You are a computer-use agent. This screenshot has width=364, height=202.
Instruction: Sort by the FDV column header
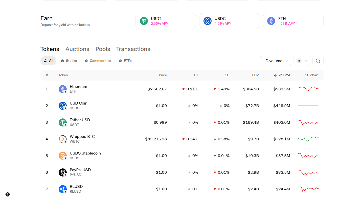click(256, 75)
